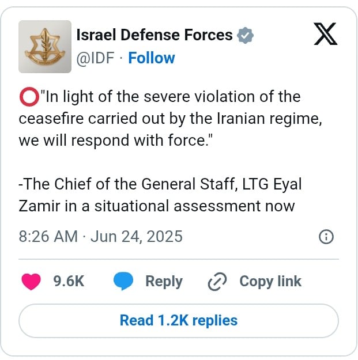Viewport: 358px width, 360px height.
Task: Open the @IDF handle link
Action: click(95, 58)
